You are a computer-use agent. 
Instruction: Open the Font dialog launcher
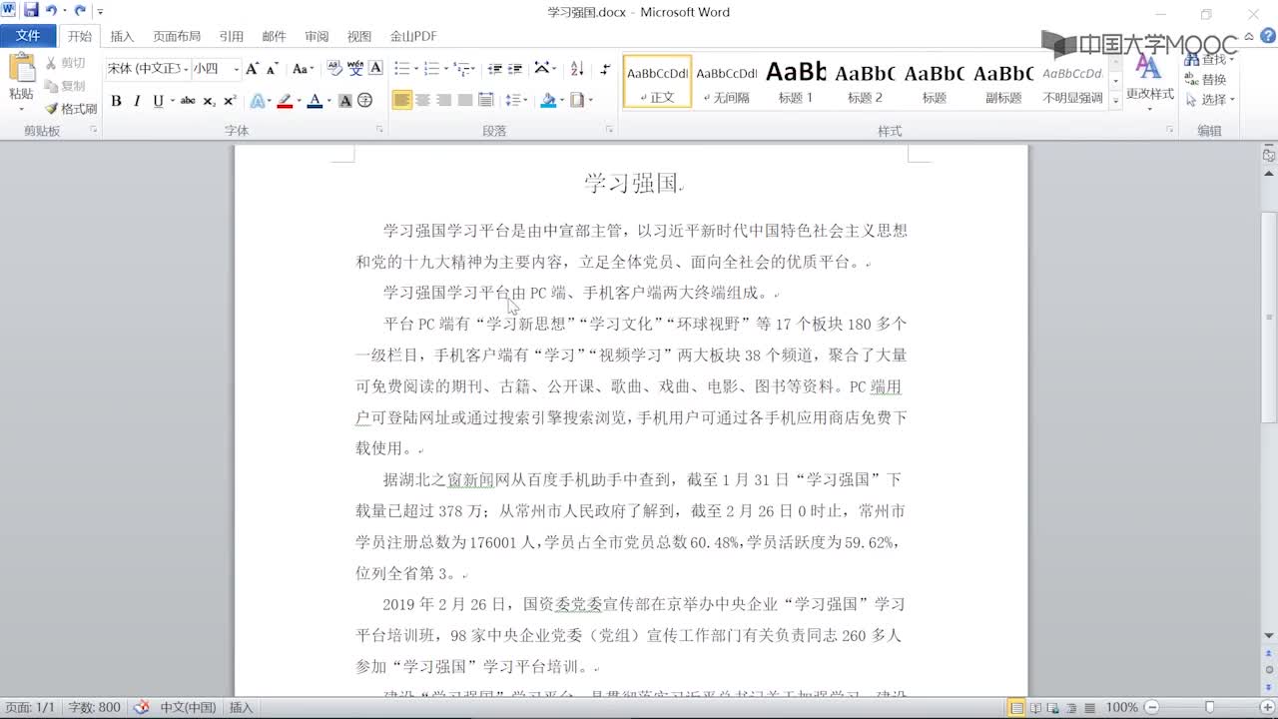(379, 130)
